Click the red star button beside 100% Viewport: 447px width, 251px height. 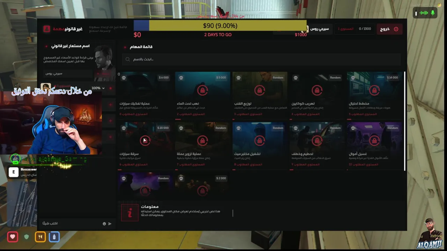pos(111,88)
